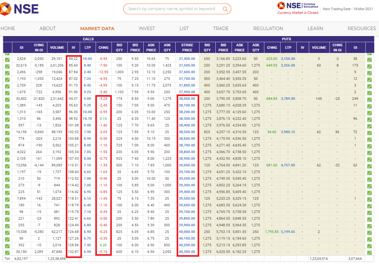Open strike price 39,600.00 link
This screenshot has width=379, height=264.
click(x=187, y=205)
